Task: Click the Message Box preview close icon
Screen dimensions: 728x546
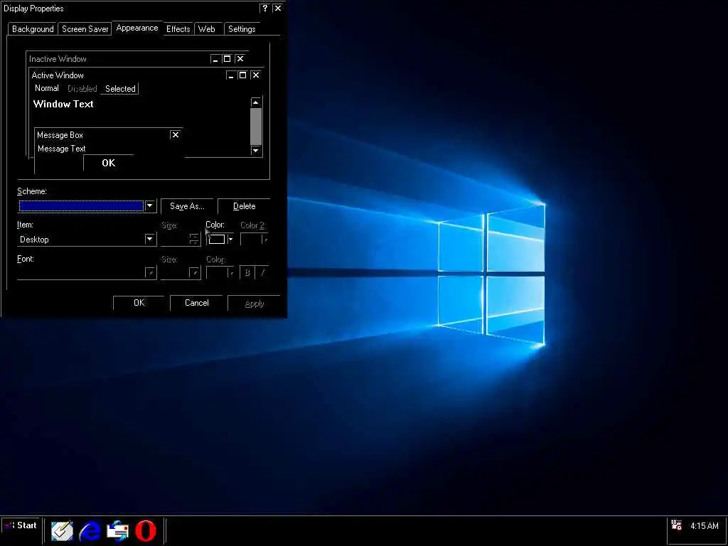Action: [175, 134]
